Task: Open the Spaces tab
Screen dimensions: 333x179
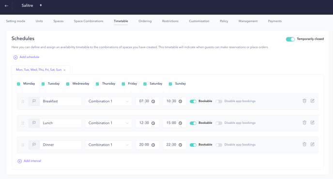Action: pos(59,21)
